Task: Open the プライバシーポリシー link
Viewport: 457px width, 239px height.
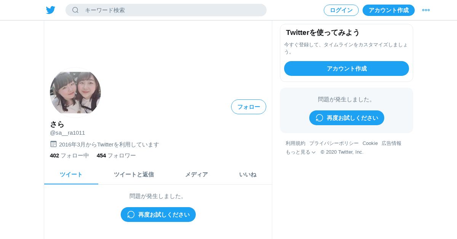Action: pyautogui.click(x=334, y=143)
